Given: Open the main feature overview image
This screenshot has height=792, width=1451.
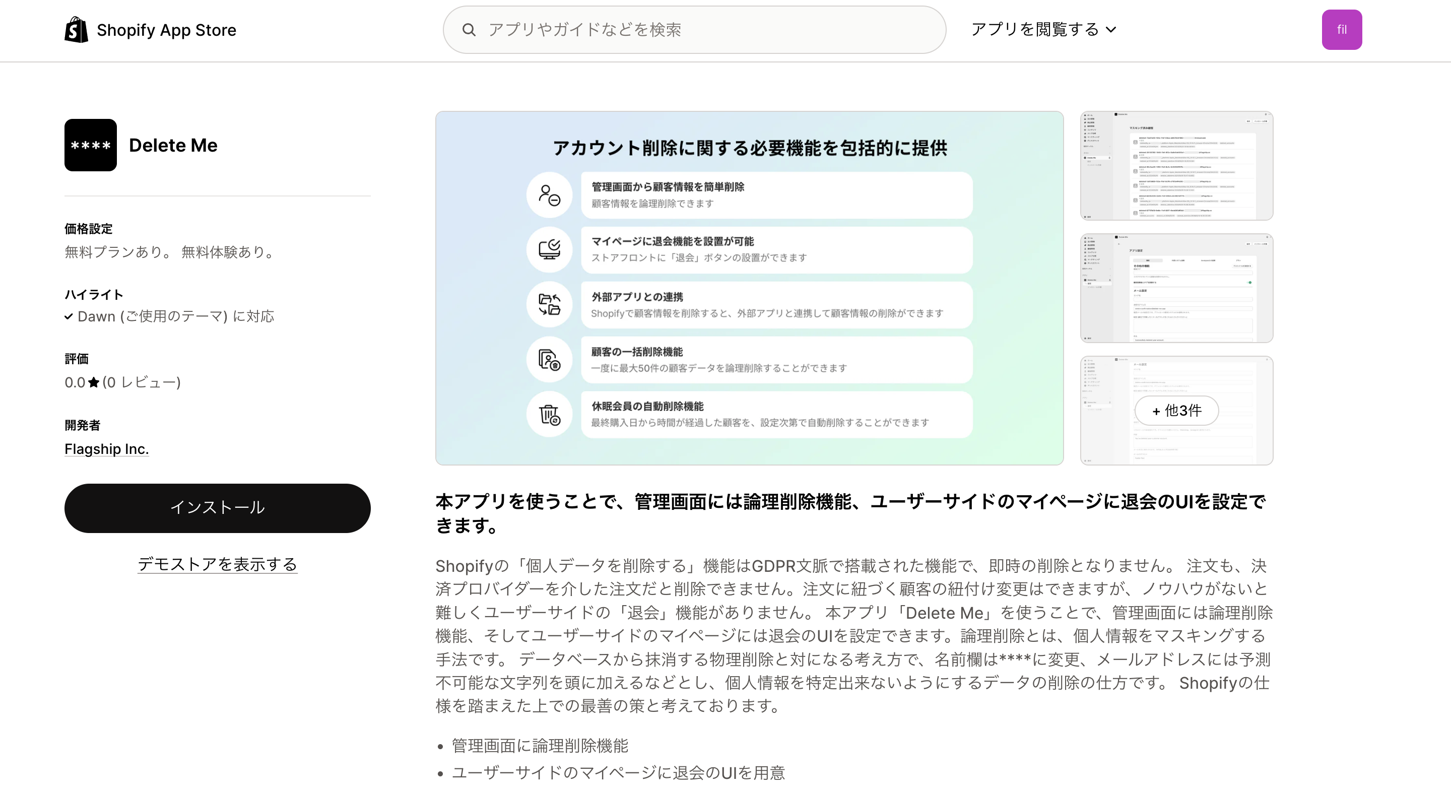Looking at the screenshot, I should pyautogui.click(x=749, y=288).
